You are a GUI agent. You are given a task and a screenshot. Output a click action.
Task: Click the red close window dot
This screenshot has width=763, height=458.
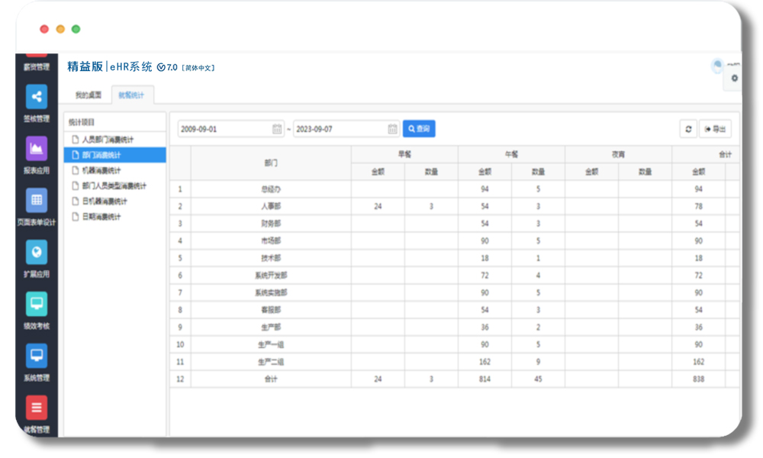tap(44, 29)
